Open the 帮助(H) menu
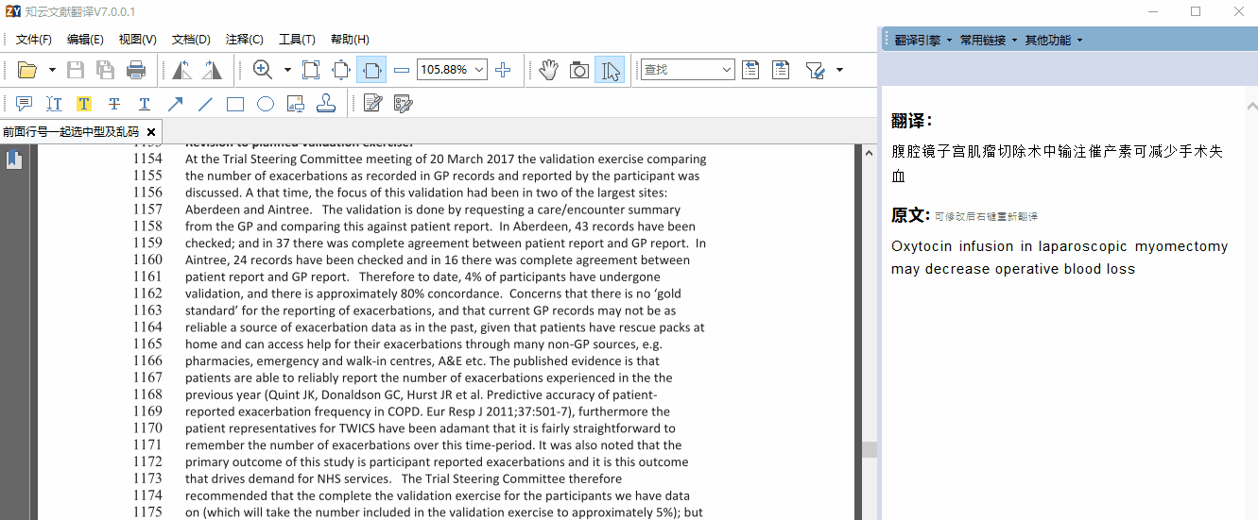1258x520 pixels. click(350, 40)
